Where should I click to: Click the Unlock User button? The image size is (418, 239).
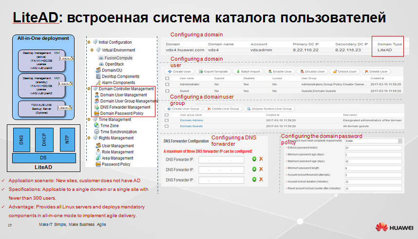(x=344, y=71)
